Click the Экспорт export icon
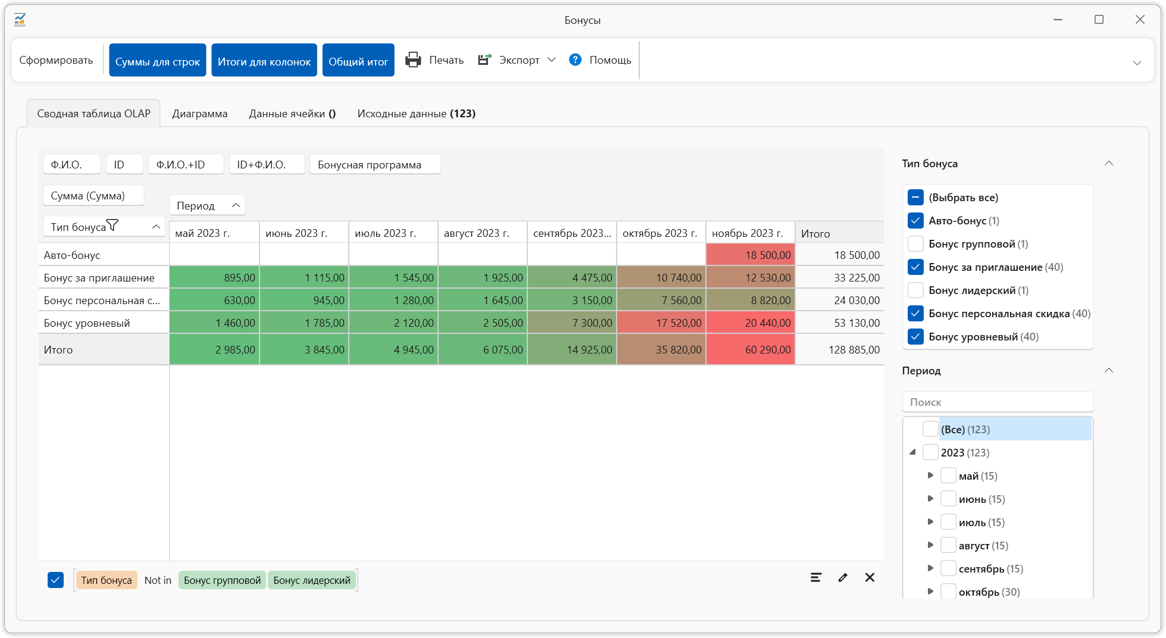 click(484, 60)
